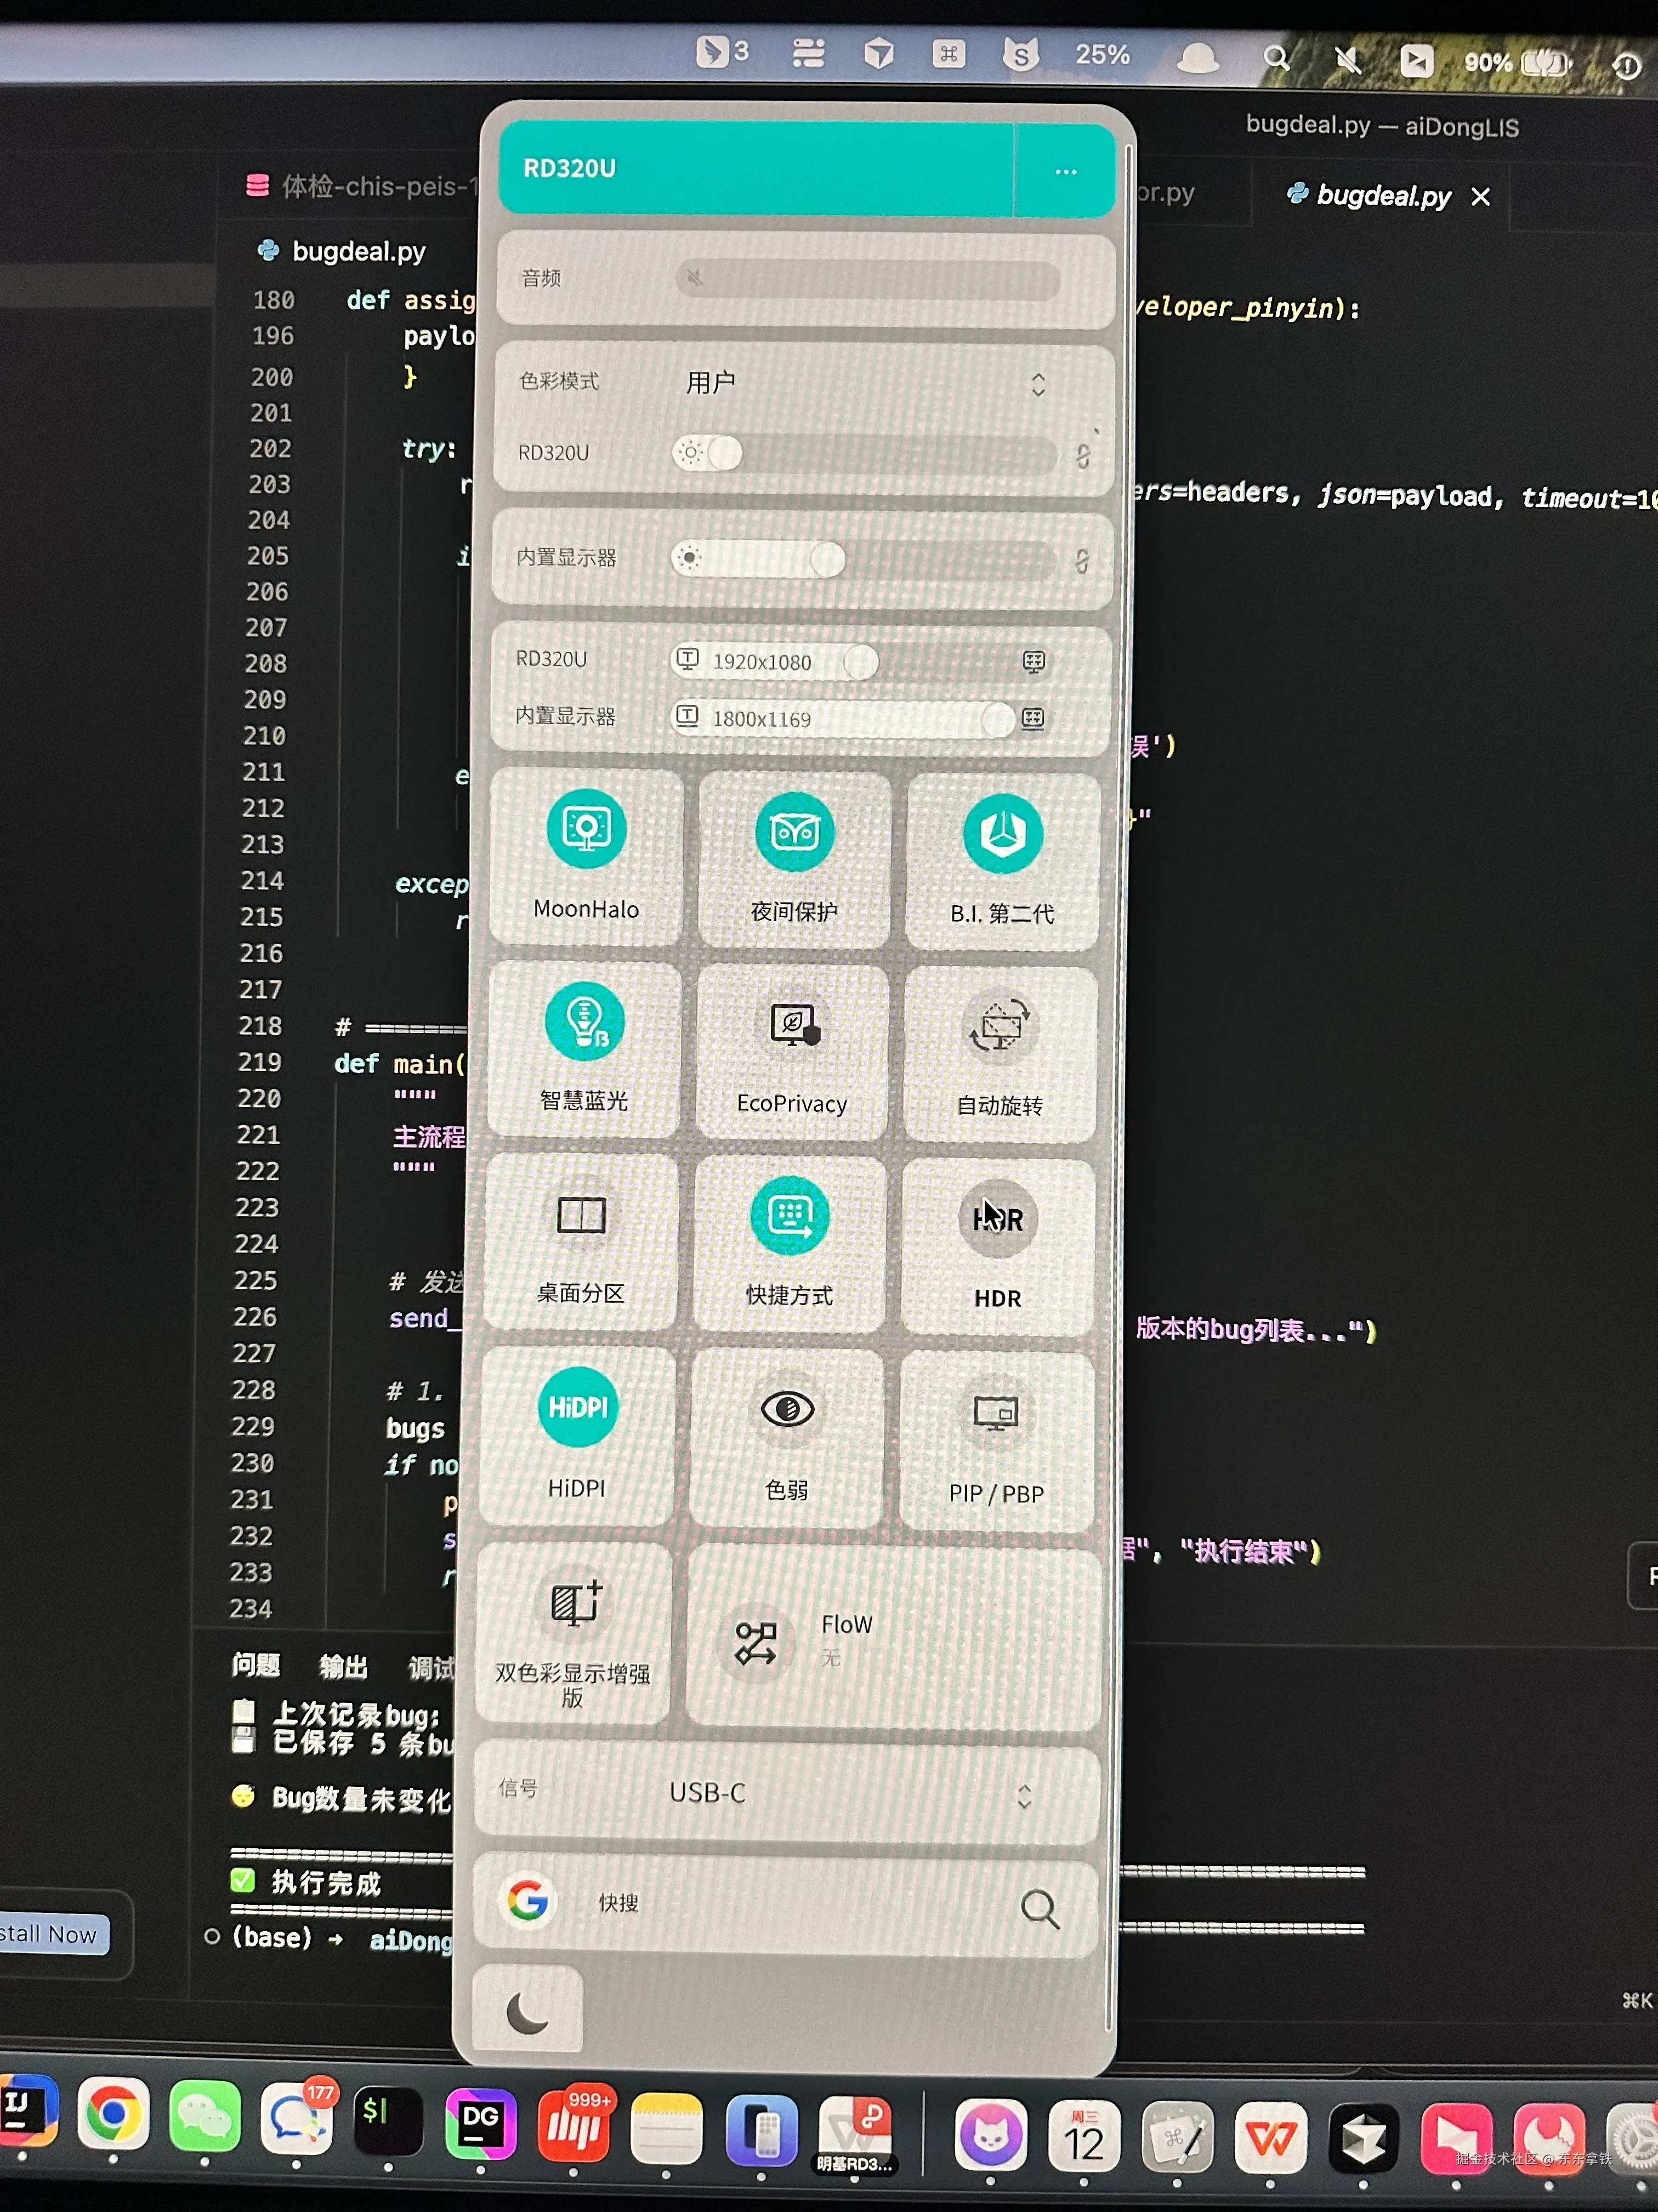
Task: Open the PIP / PBP settings
Action: 995,1414
